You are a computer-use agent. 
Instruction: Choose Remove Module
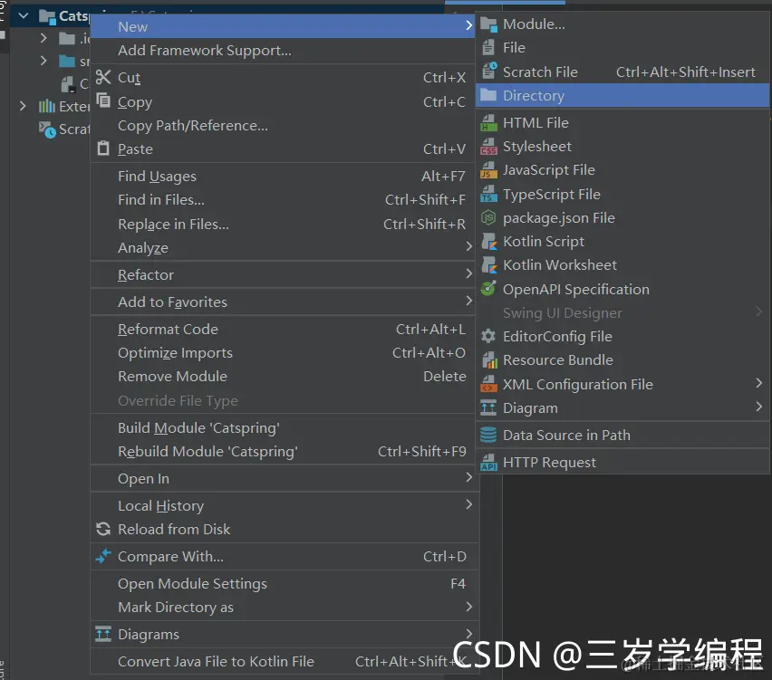283,377
